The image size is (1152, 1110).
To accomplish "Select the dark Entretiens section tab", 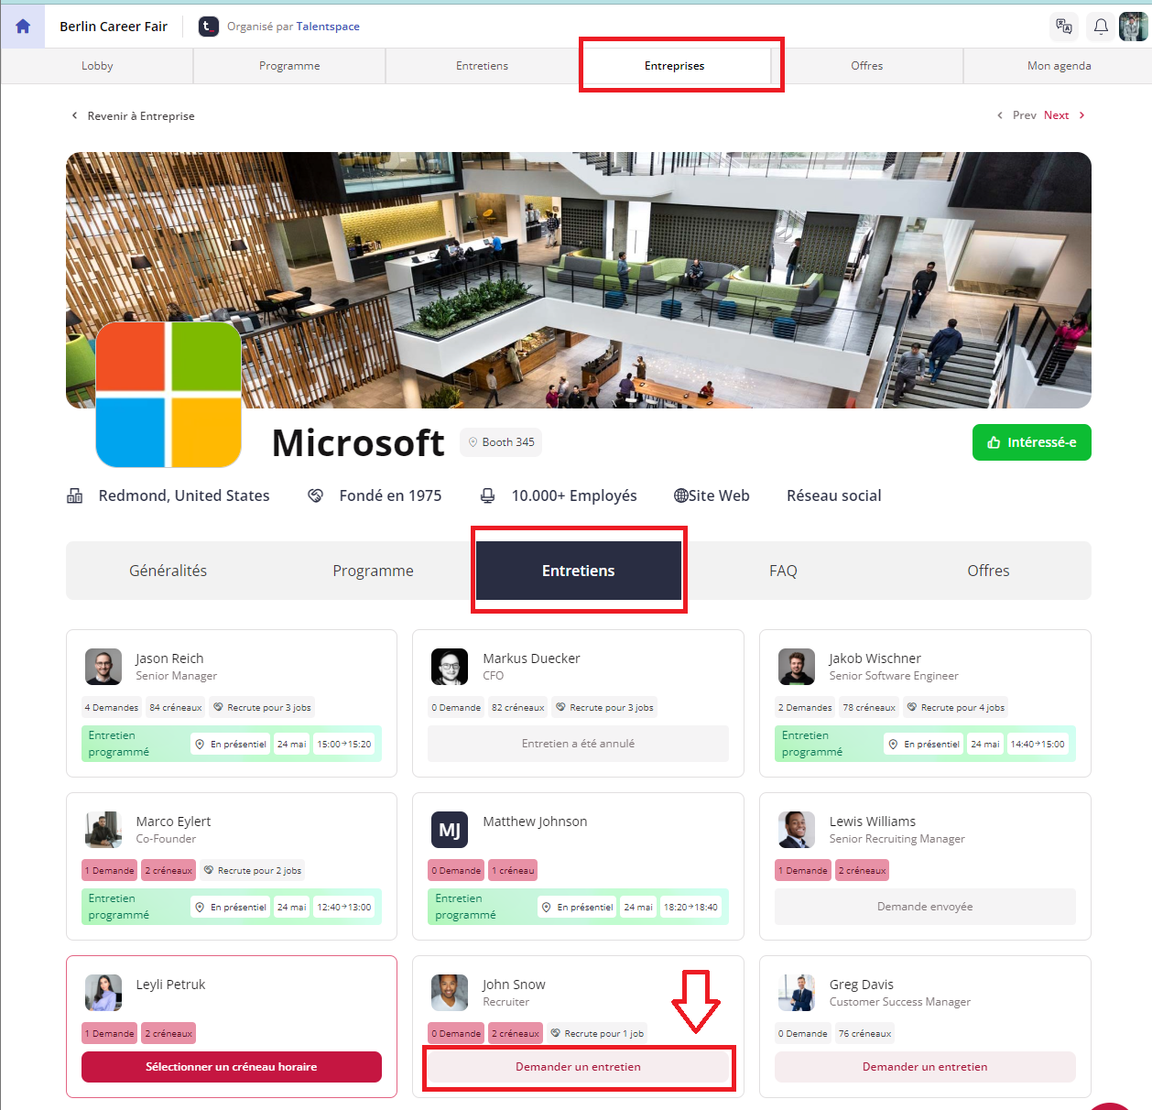I will (x=579, y=571).
